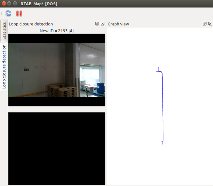Viewport: 213px width, 186px height.
Task: Pause mapping with the red pause icon
Action: click(19, 13)
